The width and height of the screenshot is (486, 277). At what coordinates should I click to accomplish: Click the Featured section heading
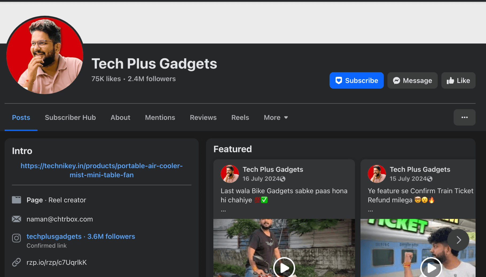233,149
